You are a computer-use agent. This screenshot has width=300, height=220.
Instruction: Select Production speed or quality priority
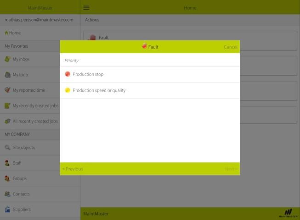tap(99, 90)
